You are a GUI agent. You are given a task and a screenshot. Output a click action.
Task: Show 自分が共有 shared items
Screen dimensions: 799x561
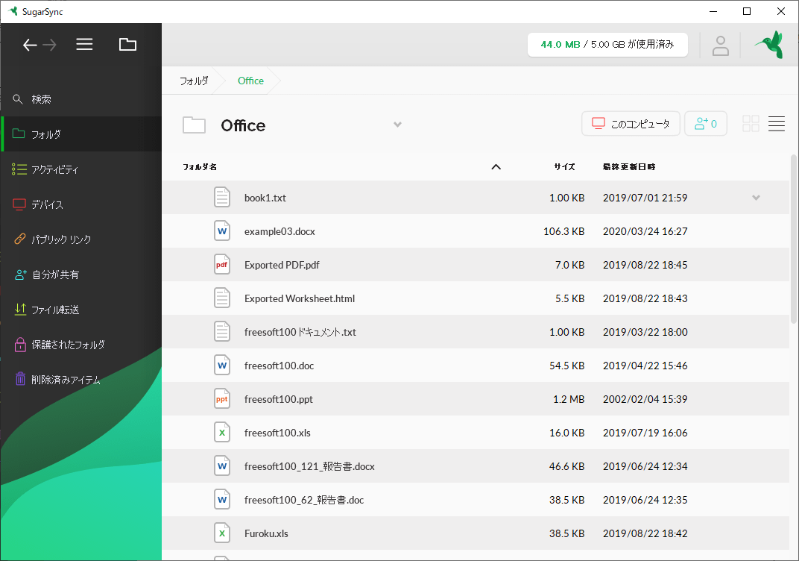tap(54, 275)
